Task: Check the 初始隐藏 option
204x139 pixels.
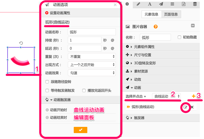Action: pyautogui.click(x=179, y=37)
